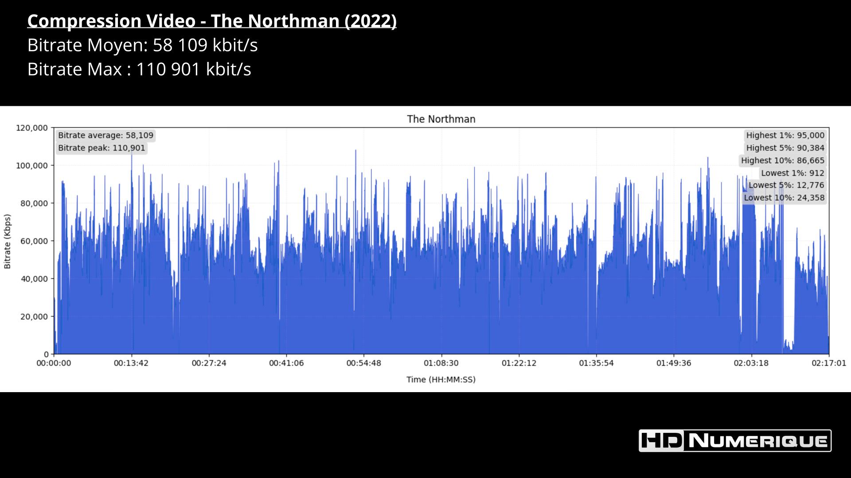Image resolution: width=851 pixels, height=478 pixels.
Task: Click the 01:35:54 time tick label
Action: coord(596,363)
